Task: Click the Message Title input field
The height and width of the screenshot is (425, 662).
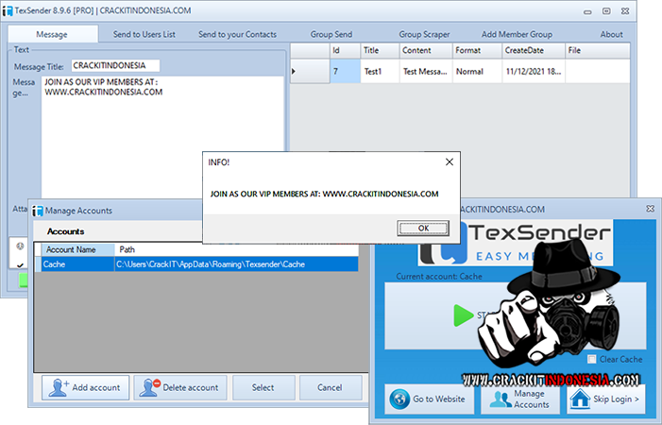Action: point(115,66)
